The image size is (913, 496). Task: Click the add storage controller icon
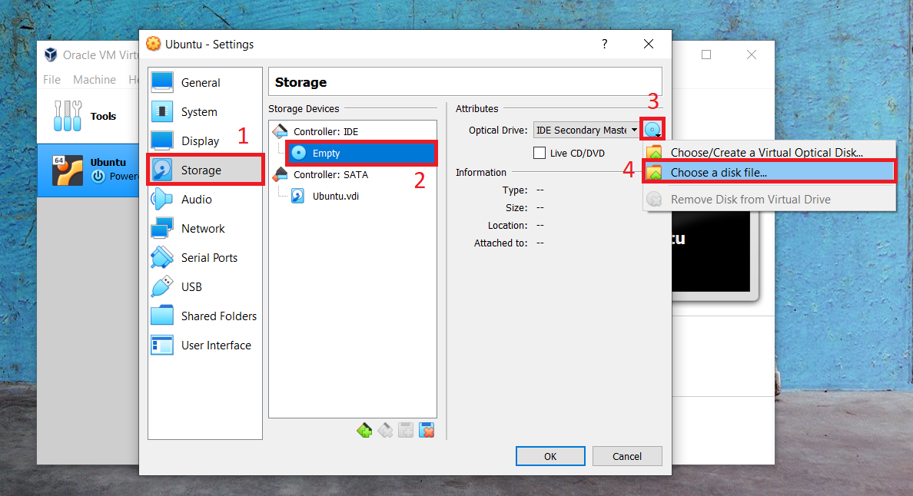coord(364,430)
